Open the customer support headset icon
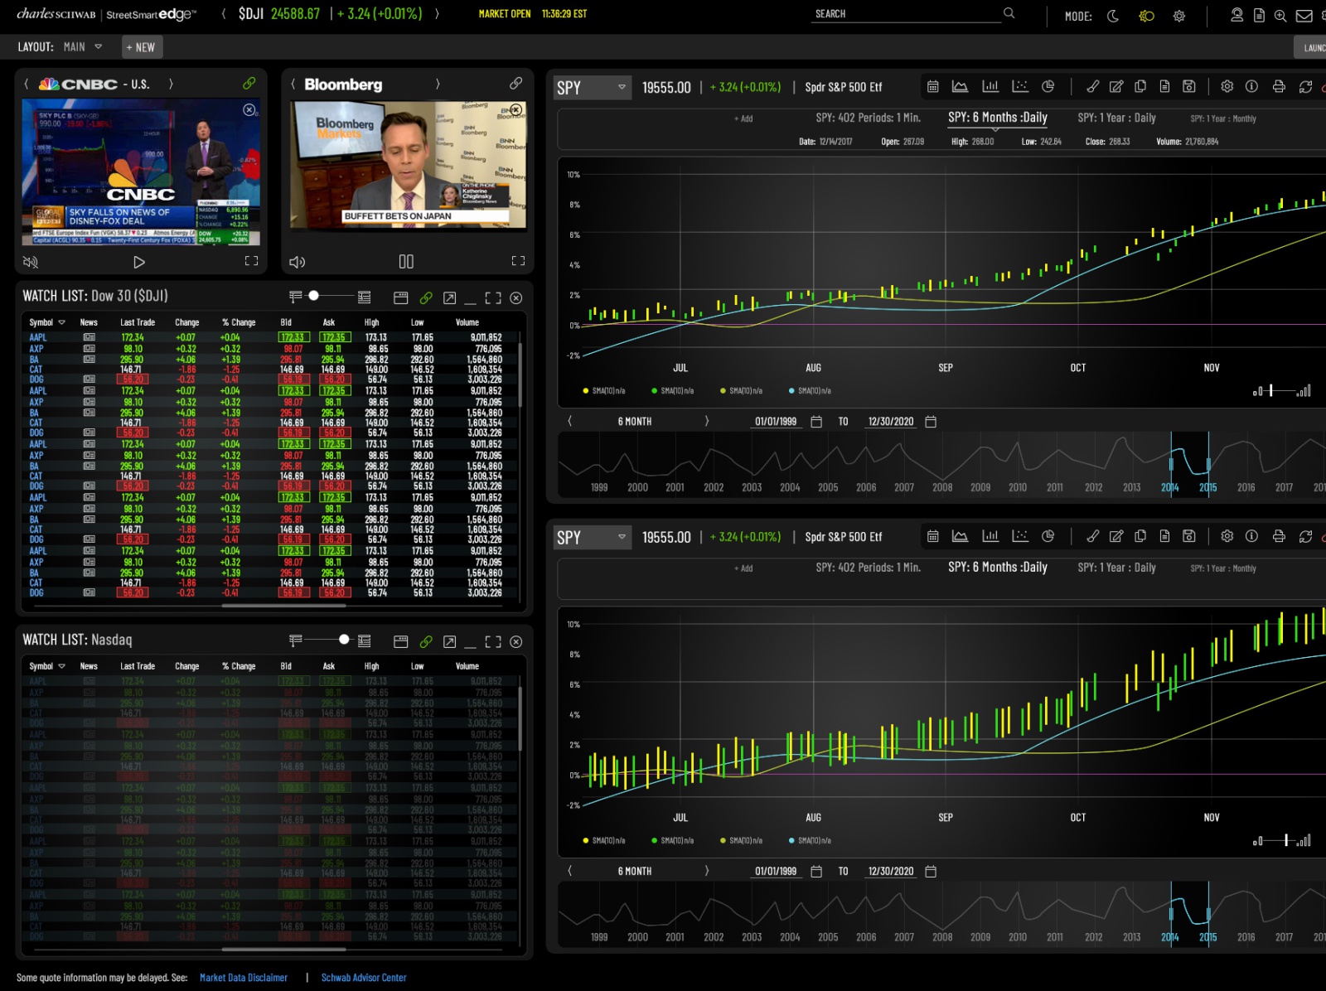Screen dimensions: 1326x991 pos(1236,15)
